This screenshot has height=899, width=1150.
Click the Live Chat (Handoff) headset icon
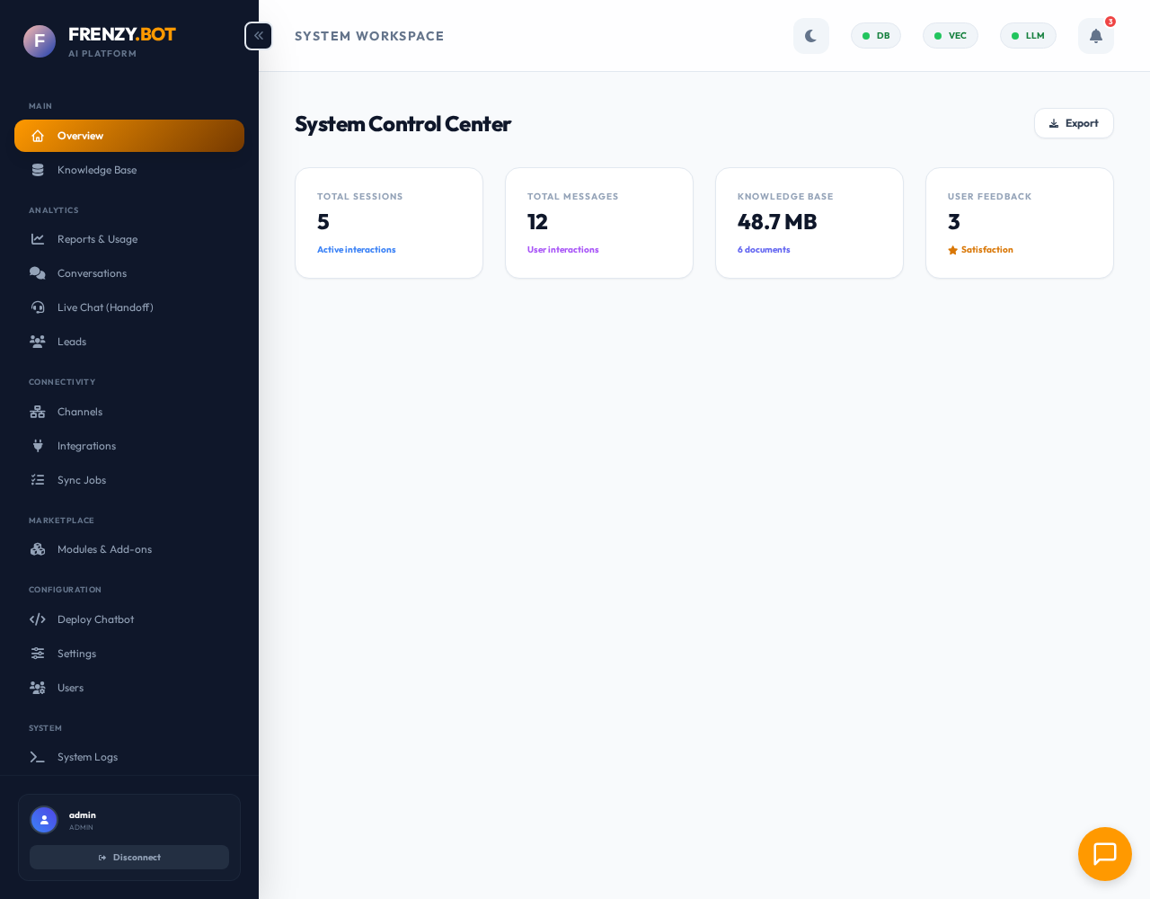coord(38,307)
